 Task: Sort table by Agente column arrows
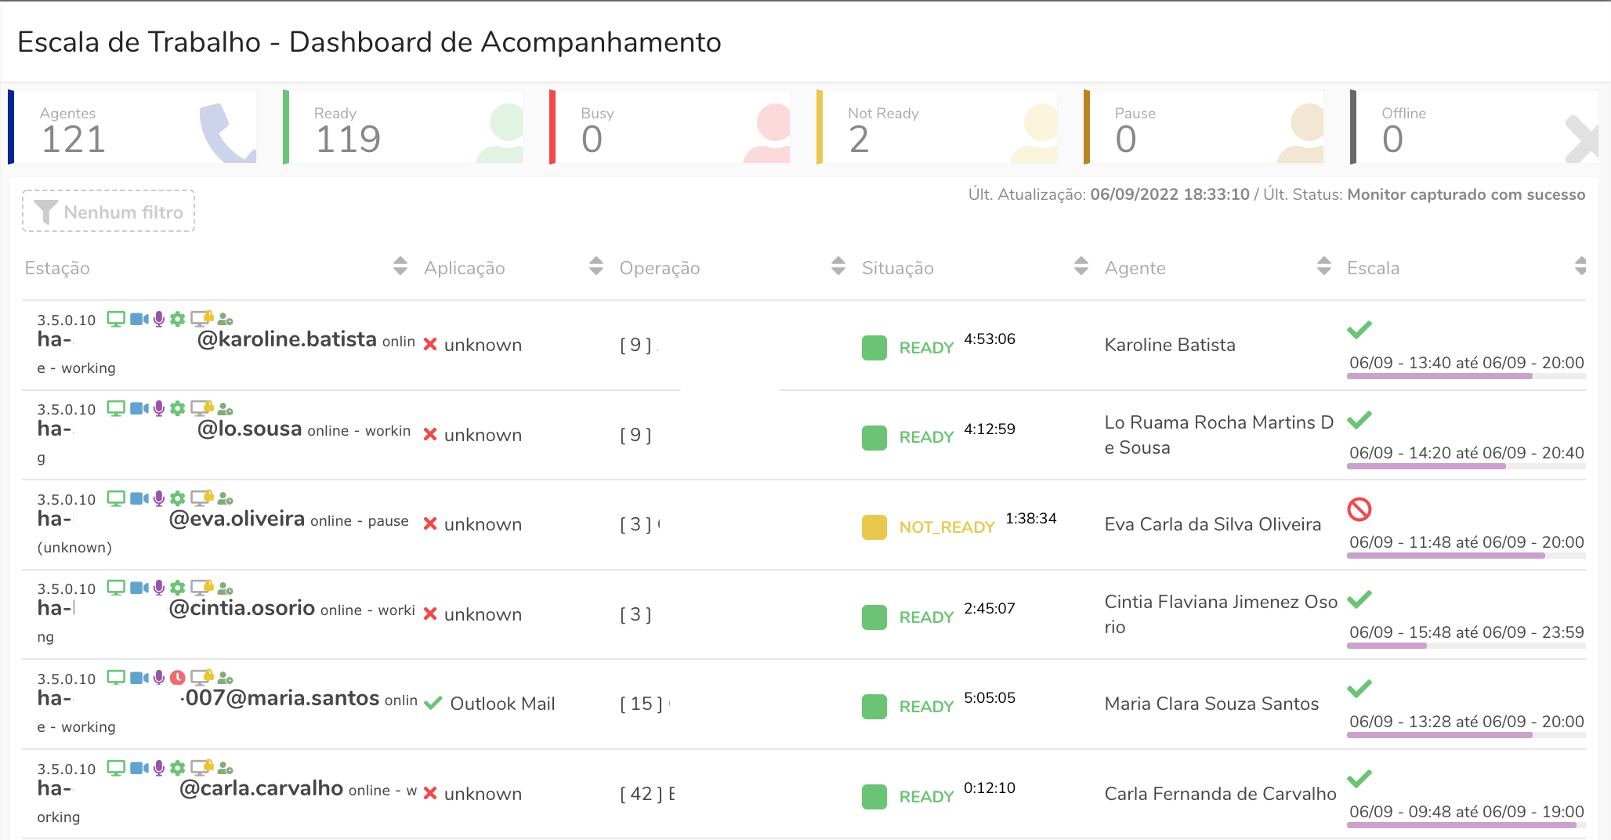[x=1324, y=266]
